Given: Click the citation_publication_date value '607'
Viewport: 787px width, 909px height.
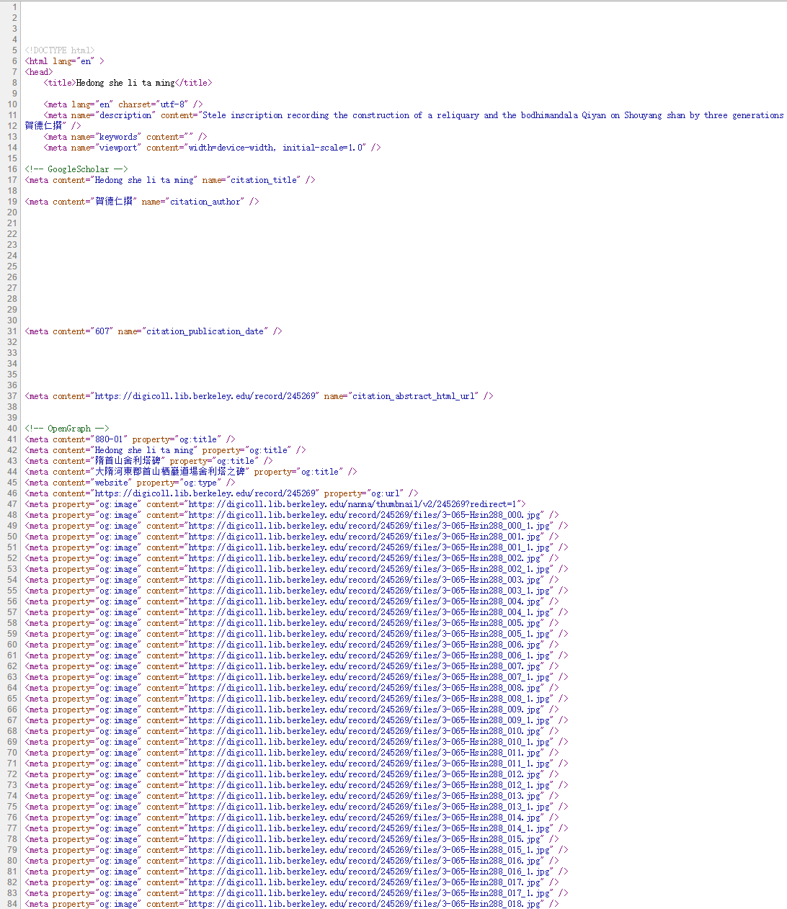Looking at the screenshot, I should [x=103, y=331].
